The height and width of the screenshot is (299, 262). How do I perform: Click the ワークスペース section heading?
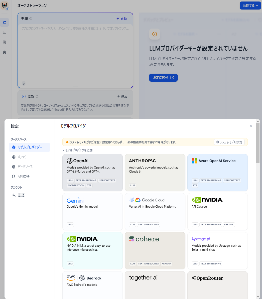tap(19, 139)
